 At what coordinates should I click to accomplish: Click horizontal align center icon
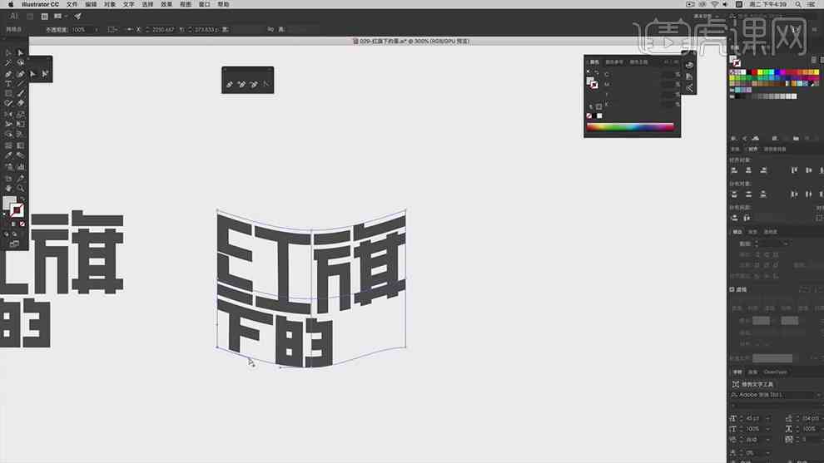tap(748, 170)
